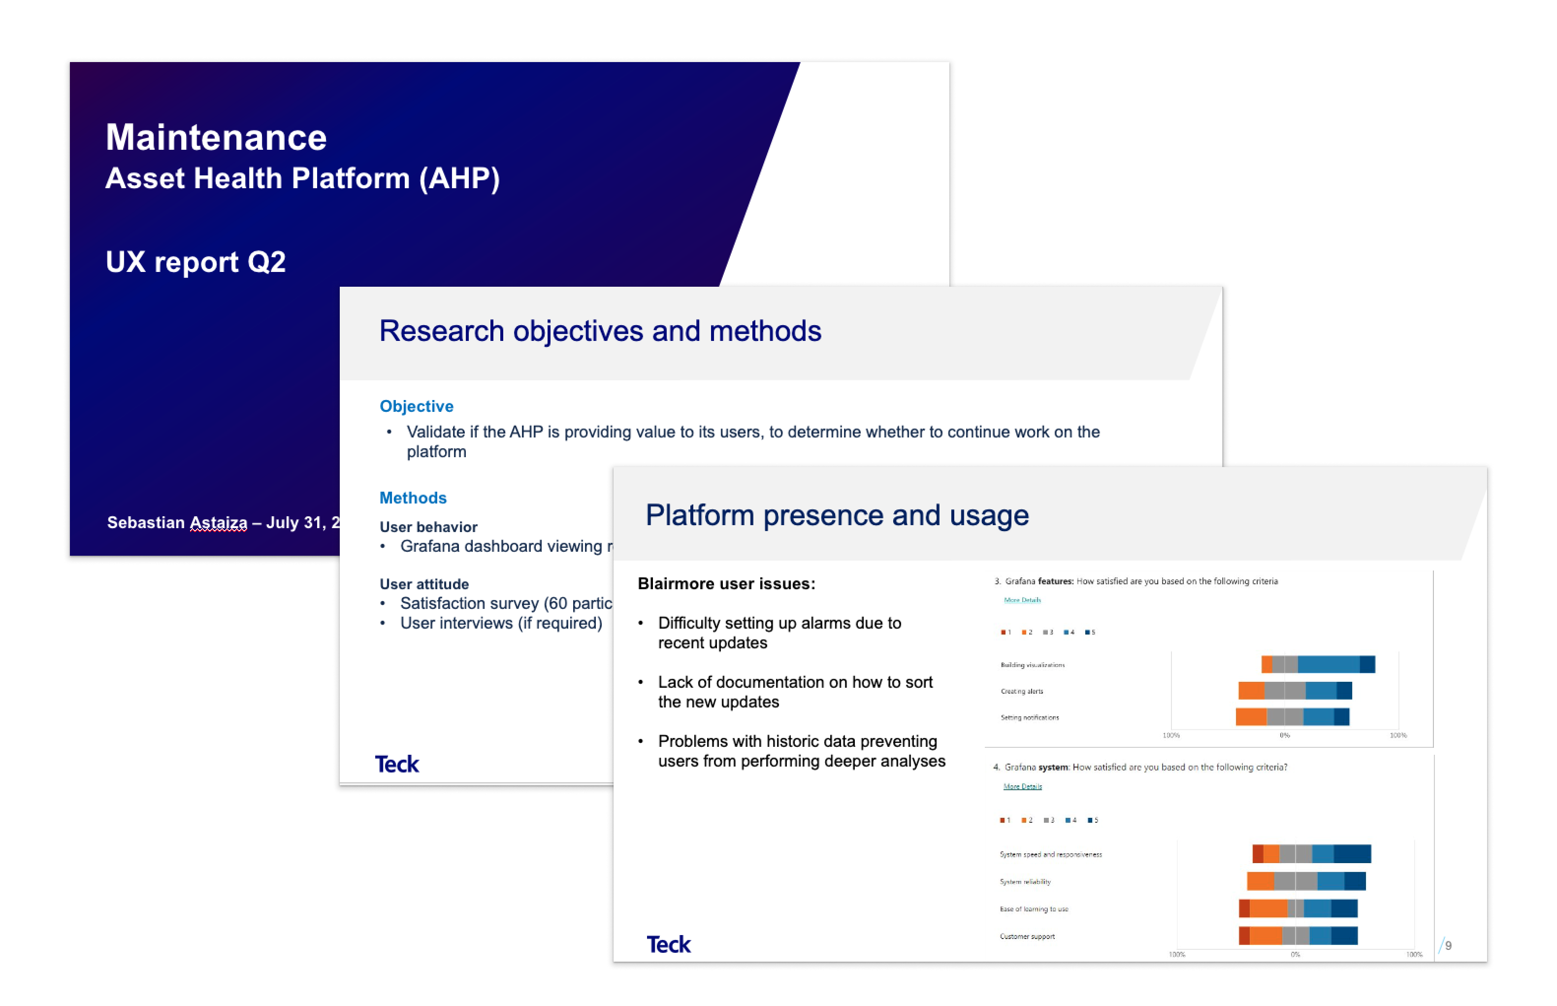Click legend swatch 3 in system chart
The width and height of the screenshot is (1557, 1006).
(x=1046, y=820)
